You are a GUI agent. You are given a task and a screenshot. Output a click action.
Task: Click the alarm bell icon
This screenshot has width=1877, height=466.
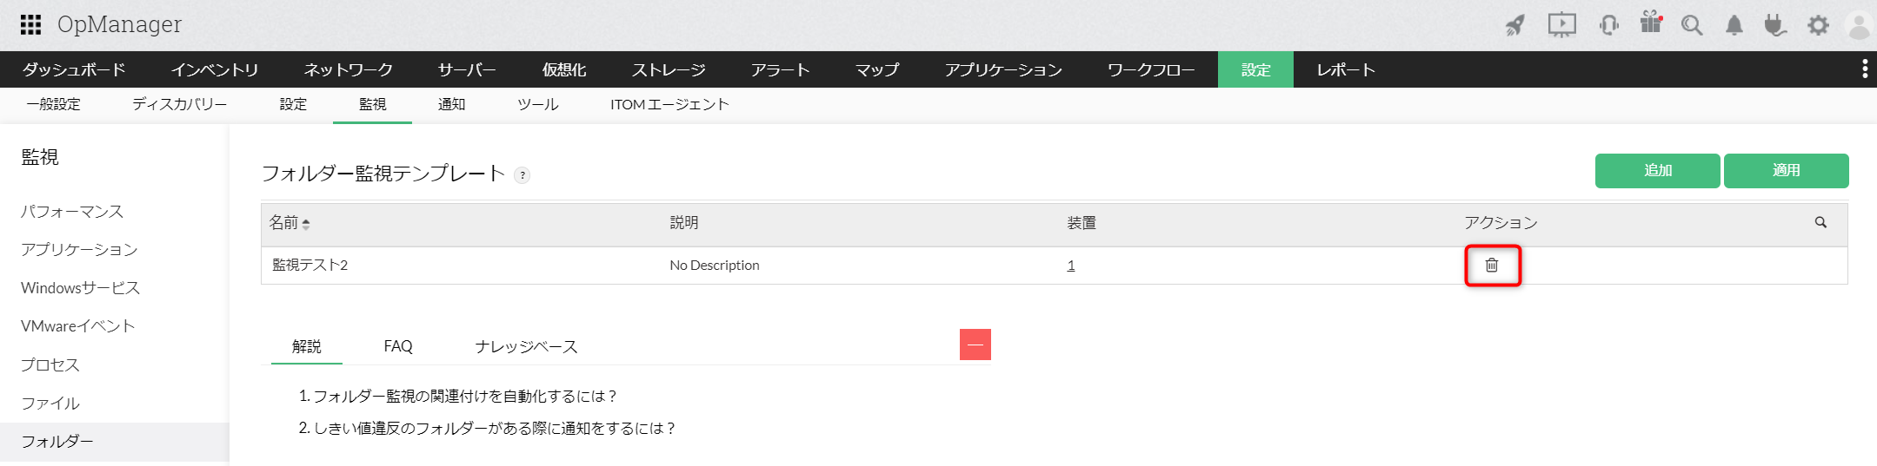click(1734, 25)
